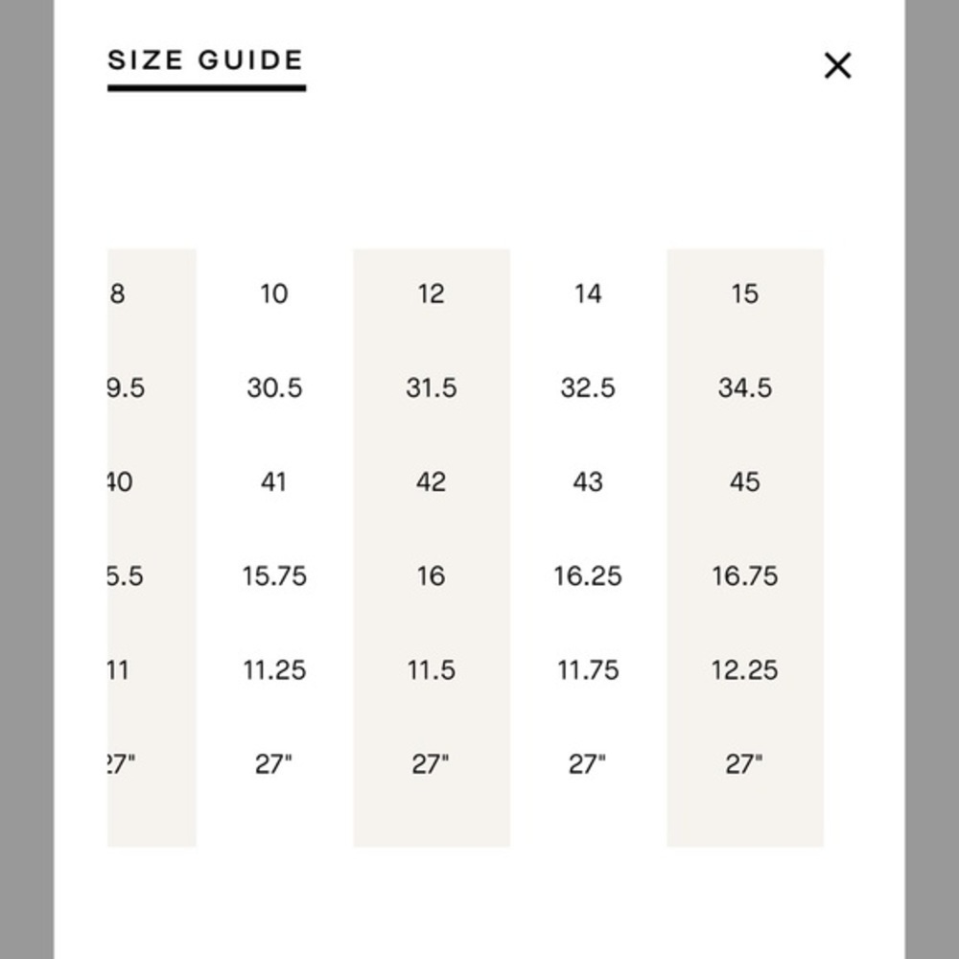
Task: Click the 43 value in size 14 column
Action: tap(588, 482)
